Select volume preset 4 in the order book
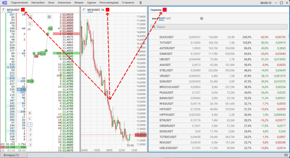Viewport: 290px width, 158px height. point(30,140)
